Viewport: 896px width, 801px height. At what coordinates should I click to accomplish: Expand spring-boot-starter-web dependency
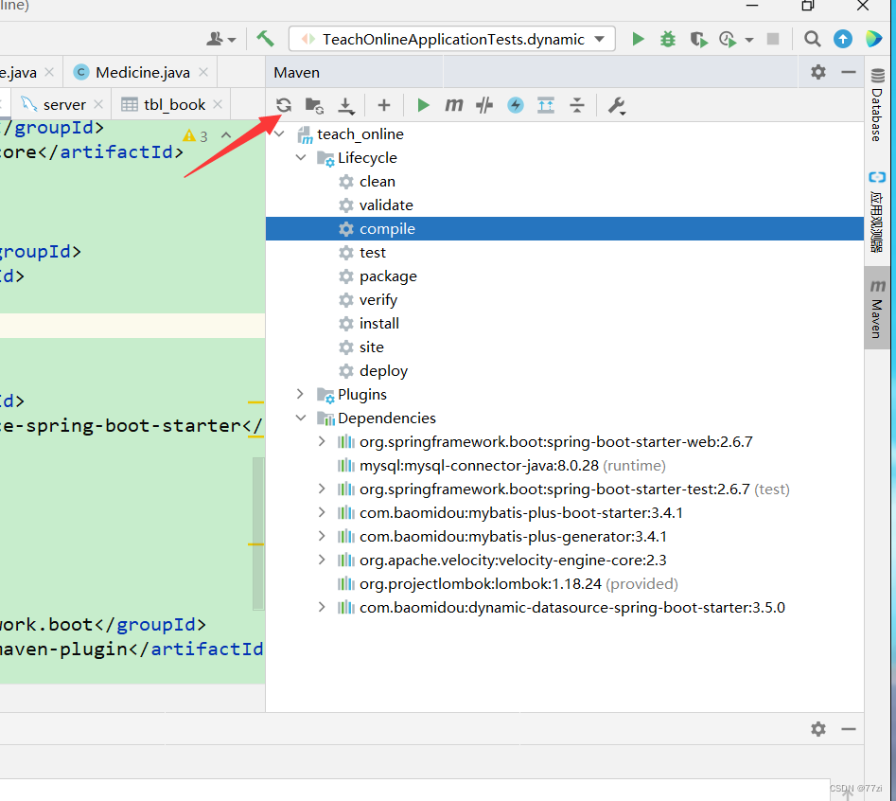pos(323,441)
